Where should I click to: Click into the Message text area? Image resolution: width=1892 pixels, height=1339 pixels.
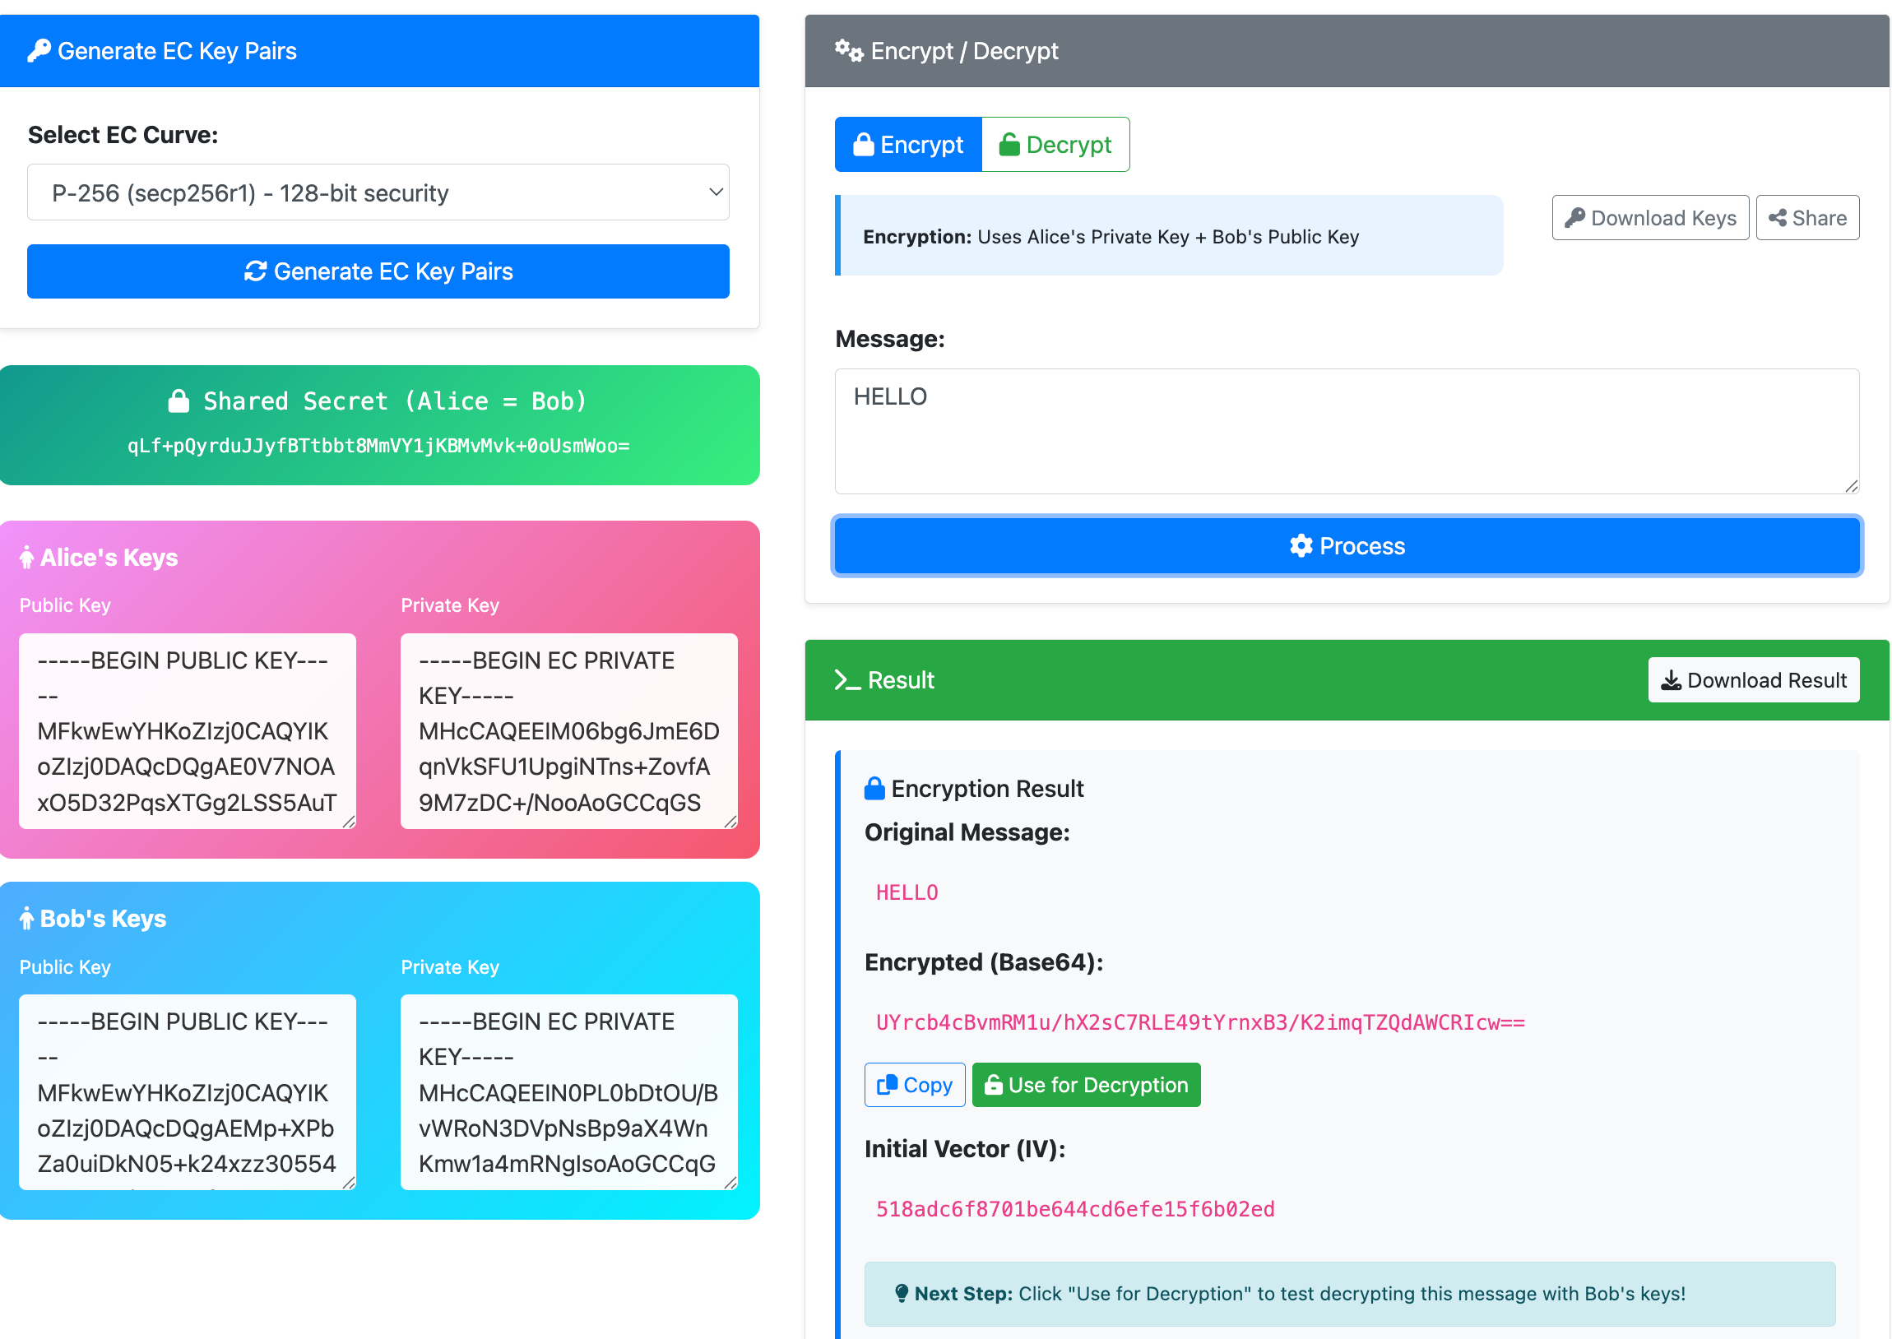click(1347, 431)
